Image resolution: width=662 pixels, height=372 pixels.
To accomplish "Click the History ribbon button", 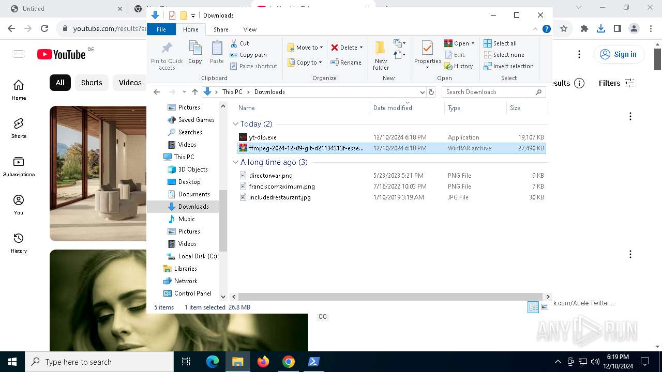I will [459, 66].
